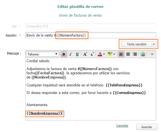Expand Texto variable dropdown arrow
Viewport: 161px width, 132px height.
(x=154, y=44)
